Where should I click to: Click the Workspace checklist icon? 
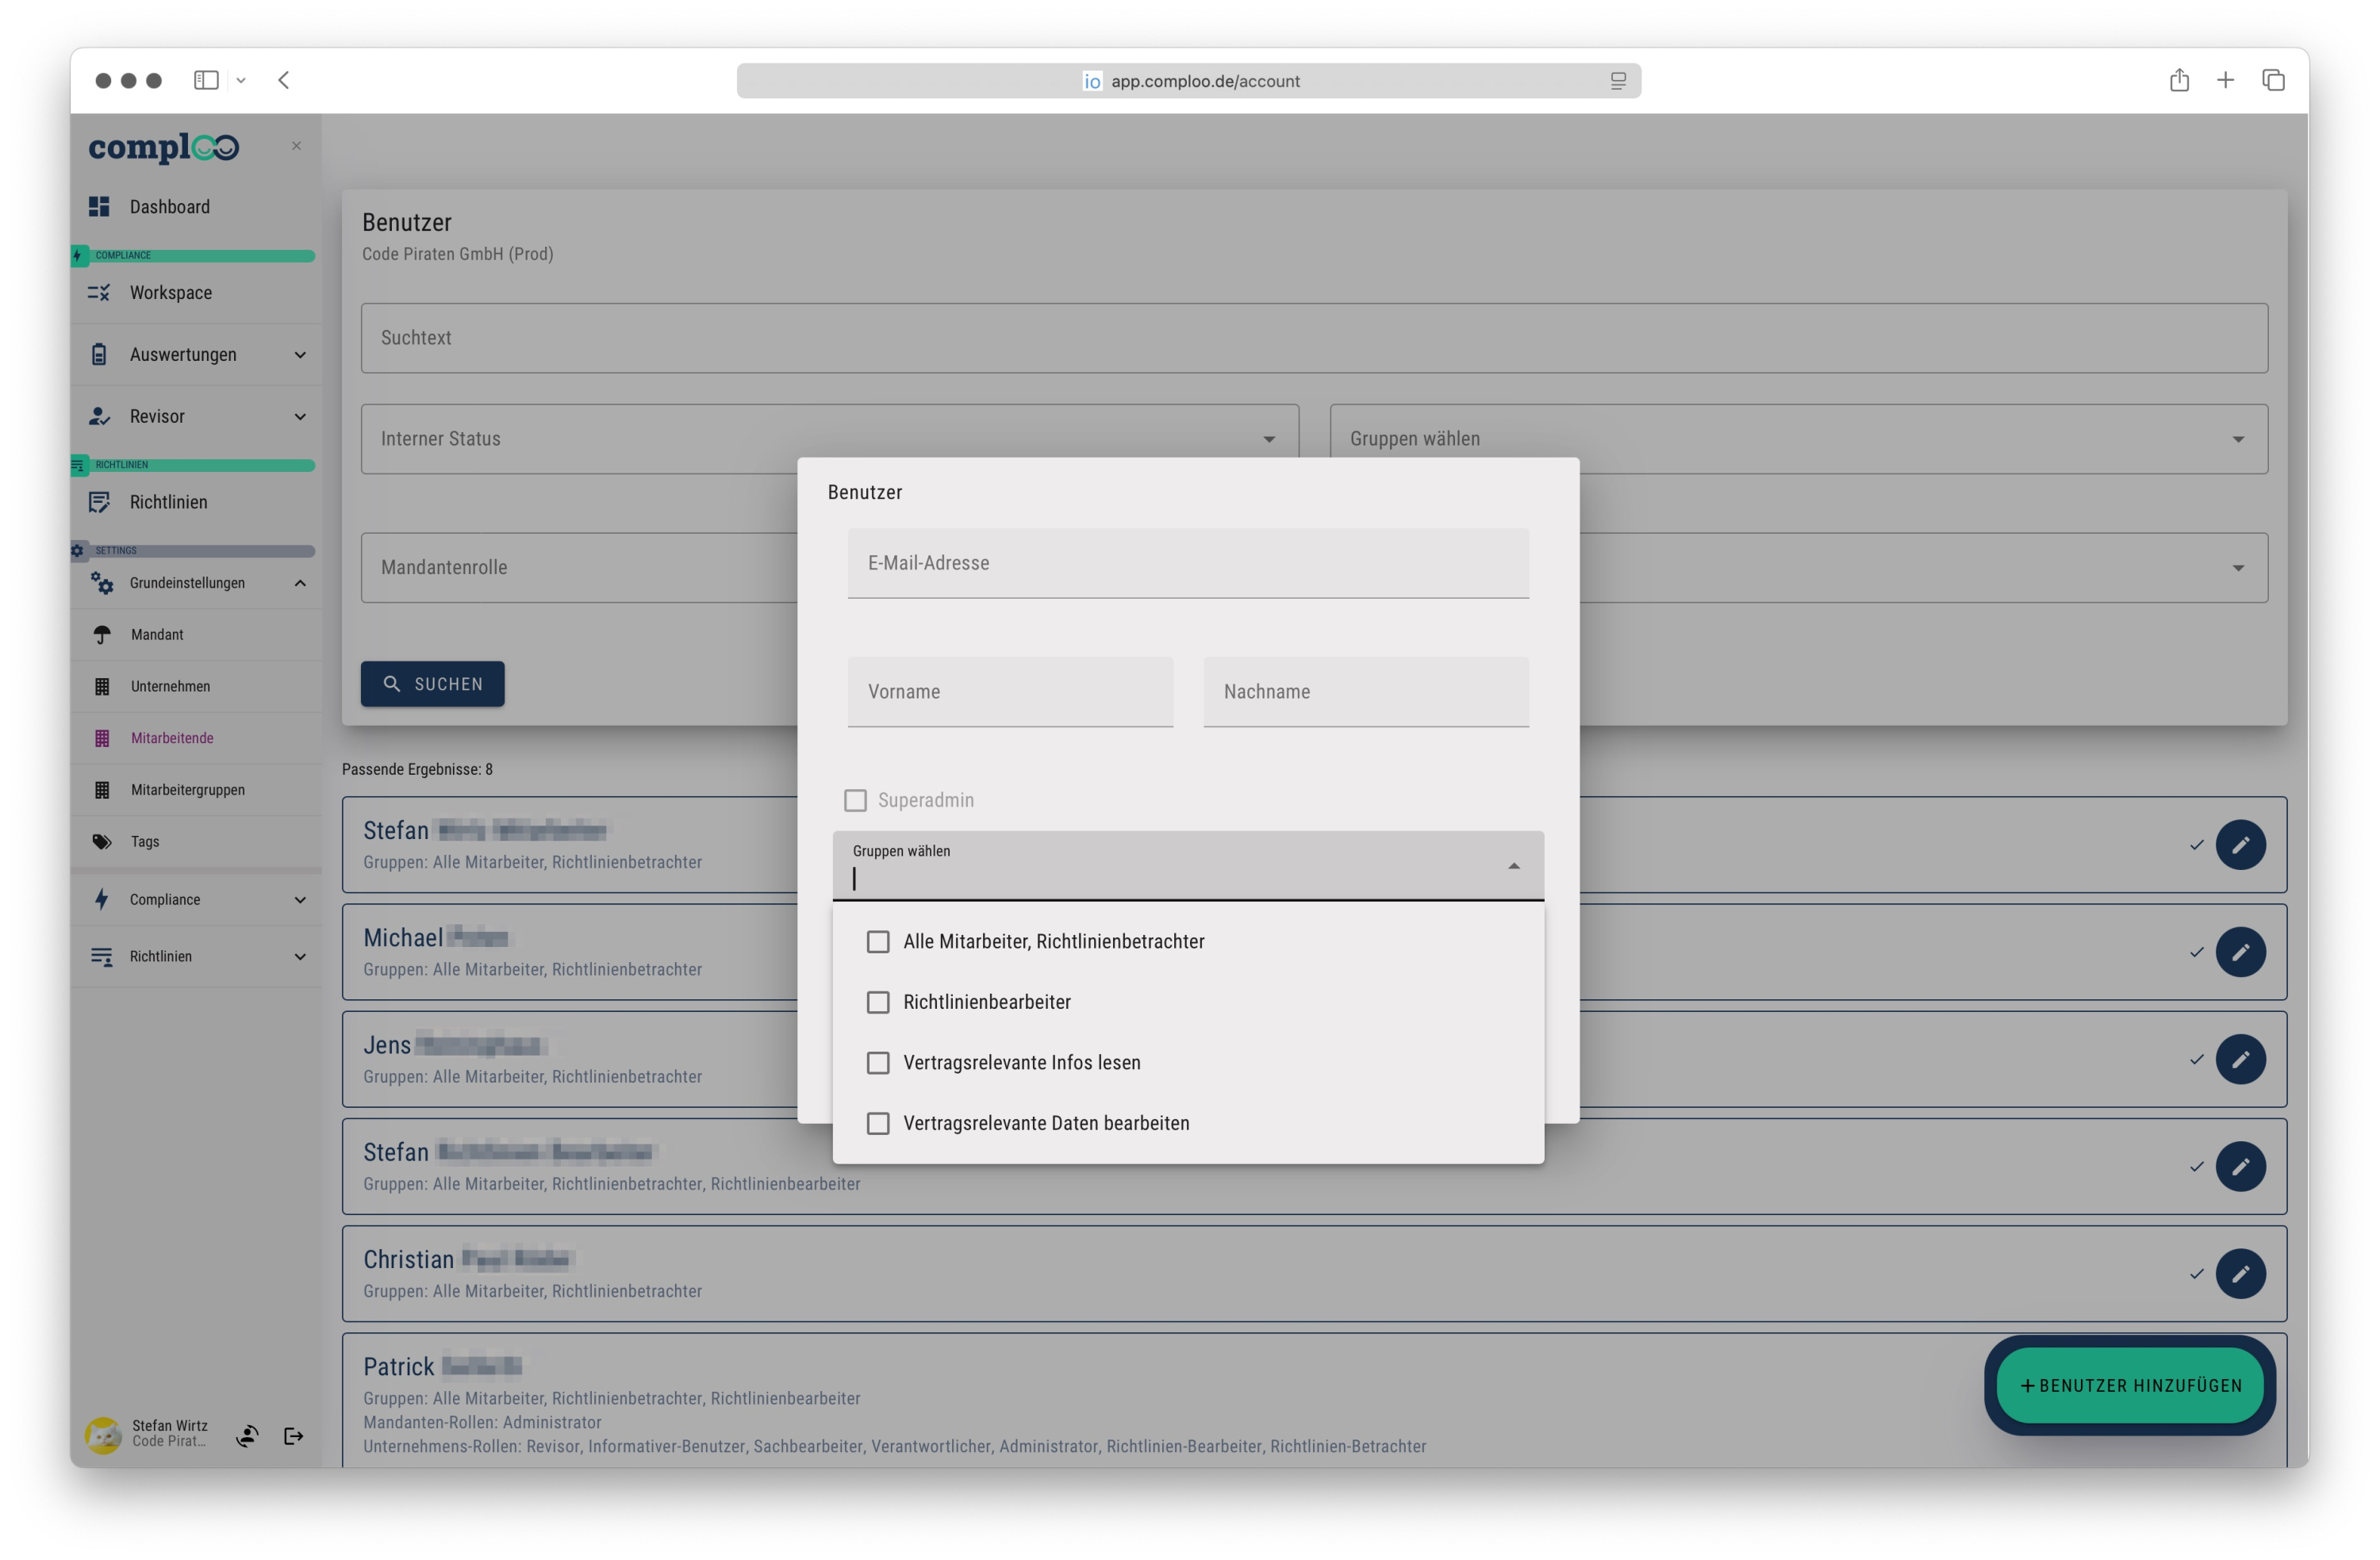99,293
